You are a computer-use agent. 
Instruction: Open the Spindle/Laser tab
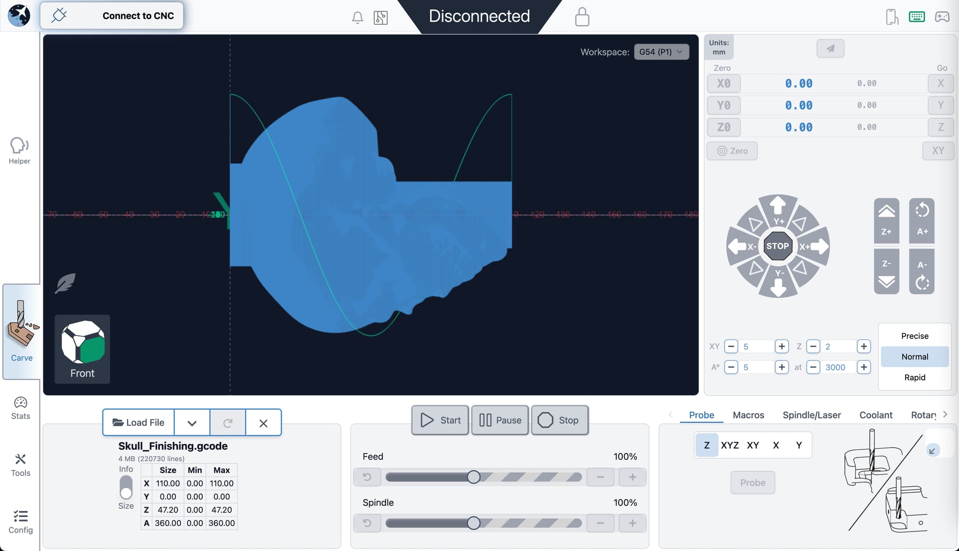[811, 415]
